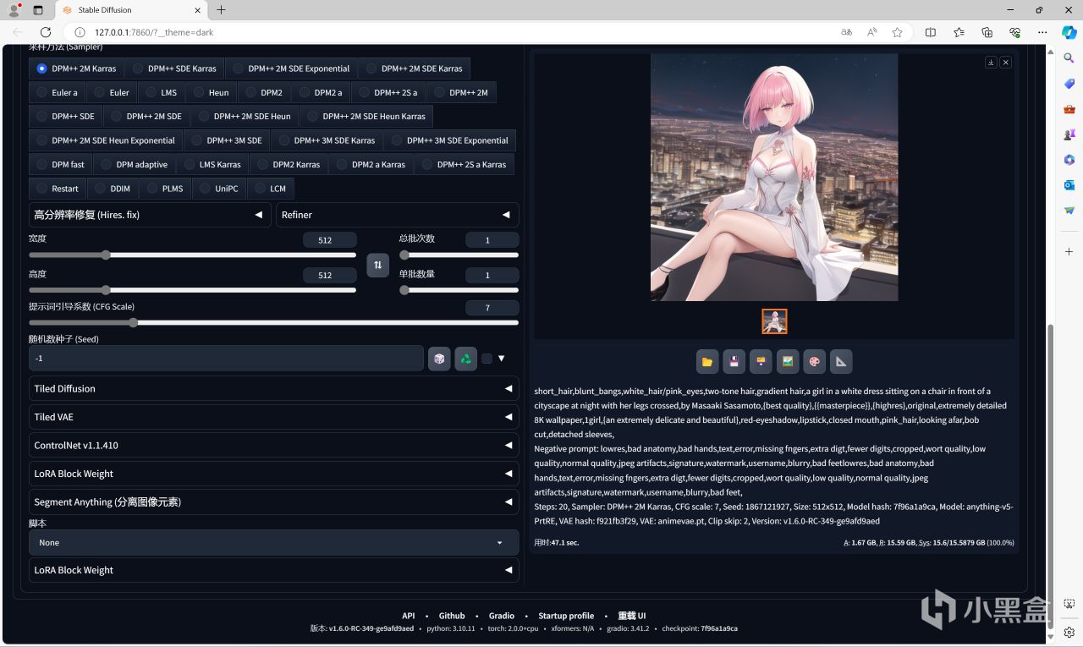Image resolution: width=1083 pixels, height=647 pixels.
Task: Open the script dropdown showing None
Action: [x=274, y=543]
